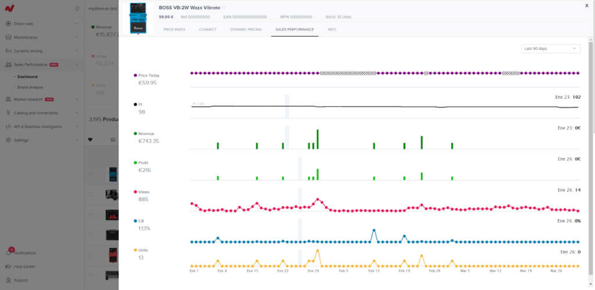Click the Mar 26 axis label
This screenshot has width=595, height=290.
click(x=555, y=271)
